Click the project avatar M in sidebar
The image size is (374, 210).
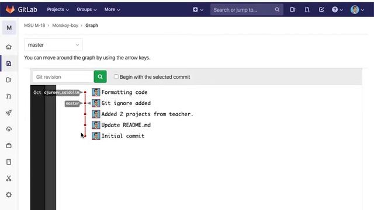(9, 28)
